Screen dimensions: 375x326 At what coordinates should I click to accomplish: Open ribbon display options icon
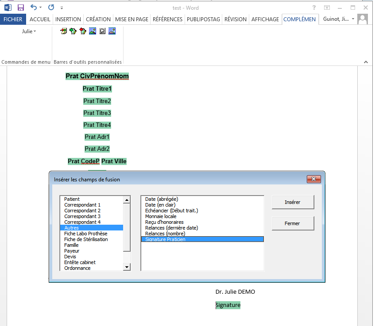(x=327, y=8)
